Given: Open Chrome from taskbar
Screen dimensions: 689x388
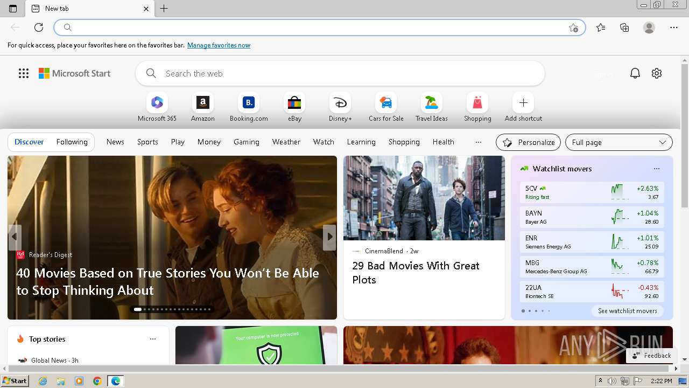Looking at the screenshot, I should coord(97,381).
